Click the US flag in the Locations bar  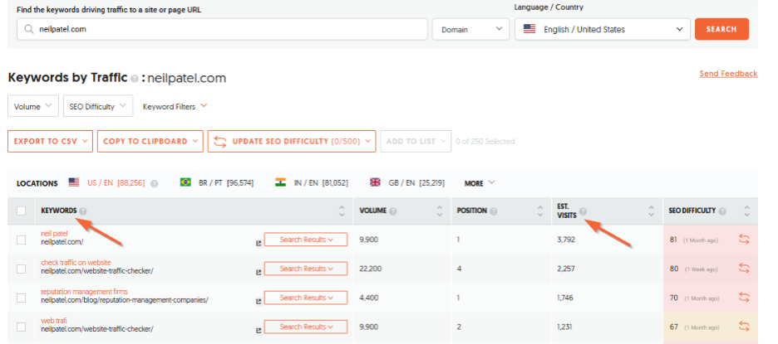[x=74, y=182]
